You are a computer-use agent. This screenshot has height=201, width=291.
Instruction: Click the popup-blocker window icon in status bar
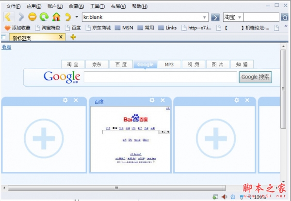click(x=215, y=197)
